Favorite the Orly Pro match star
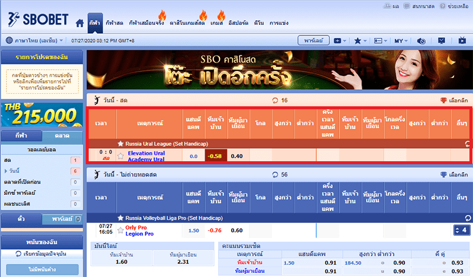 point(121,230)
